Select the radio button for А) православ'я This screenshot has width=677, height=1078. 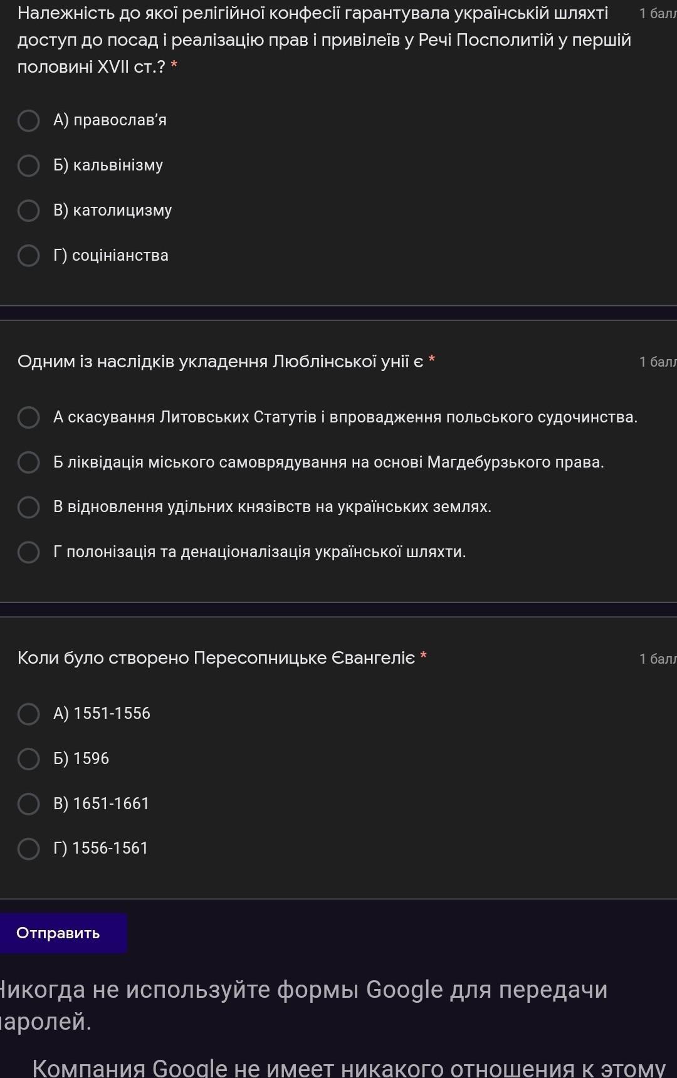tap(28, 120)
